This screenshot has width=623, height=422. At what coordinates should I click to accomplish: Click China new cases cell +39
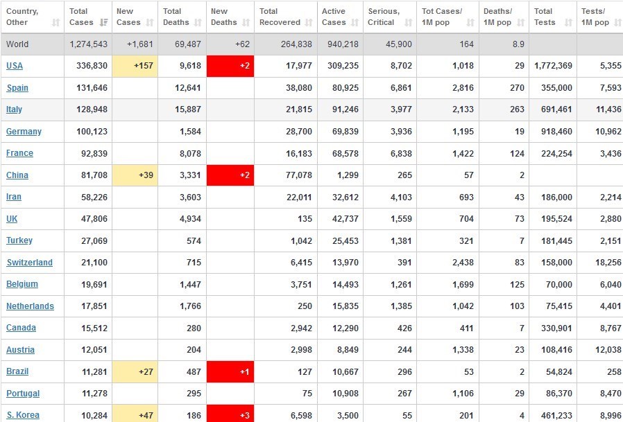(x=135, y=175)
